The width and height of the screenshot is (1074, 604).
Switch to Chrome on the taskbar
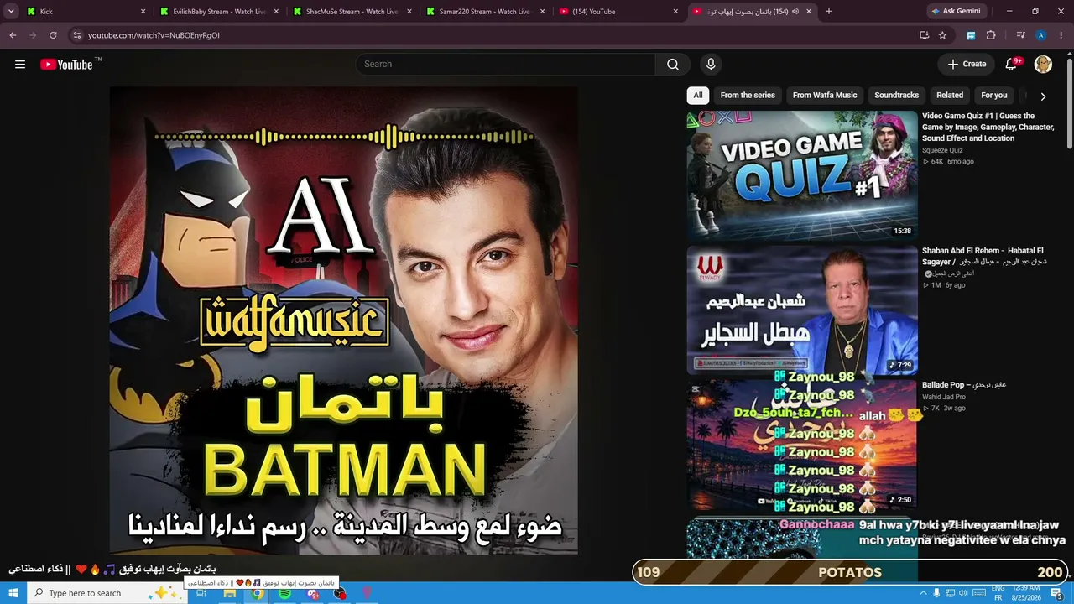[x=258, y=593]
